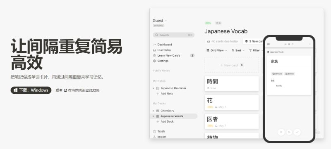Click the magnifier icon in Search box
The width and height of the screenshot is (331, 149).
coord(156,35)
